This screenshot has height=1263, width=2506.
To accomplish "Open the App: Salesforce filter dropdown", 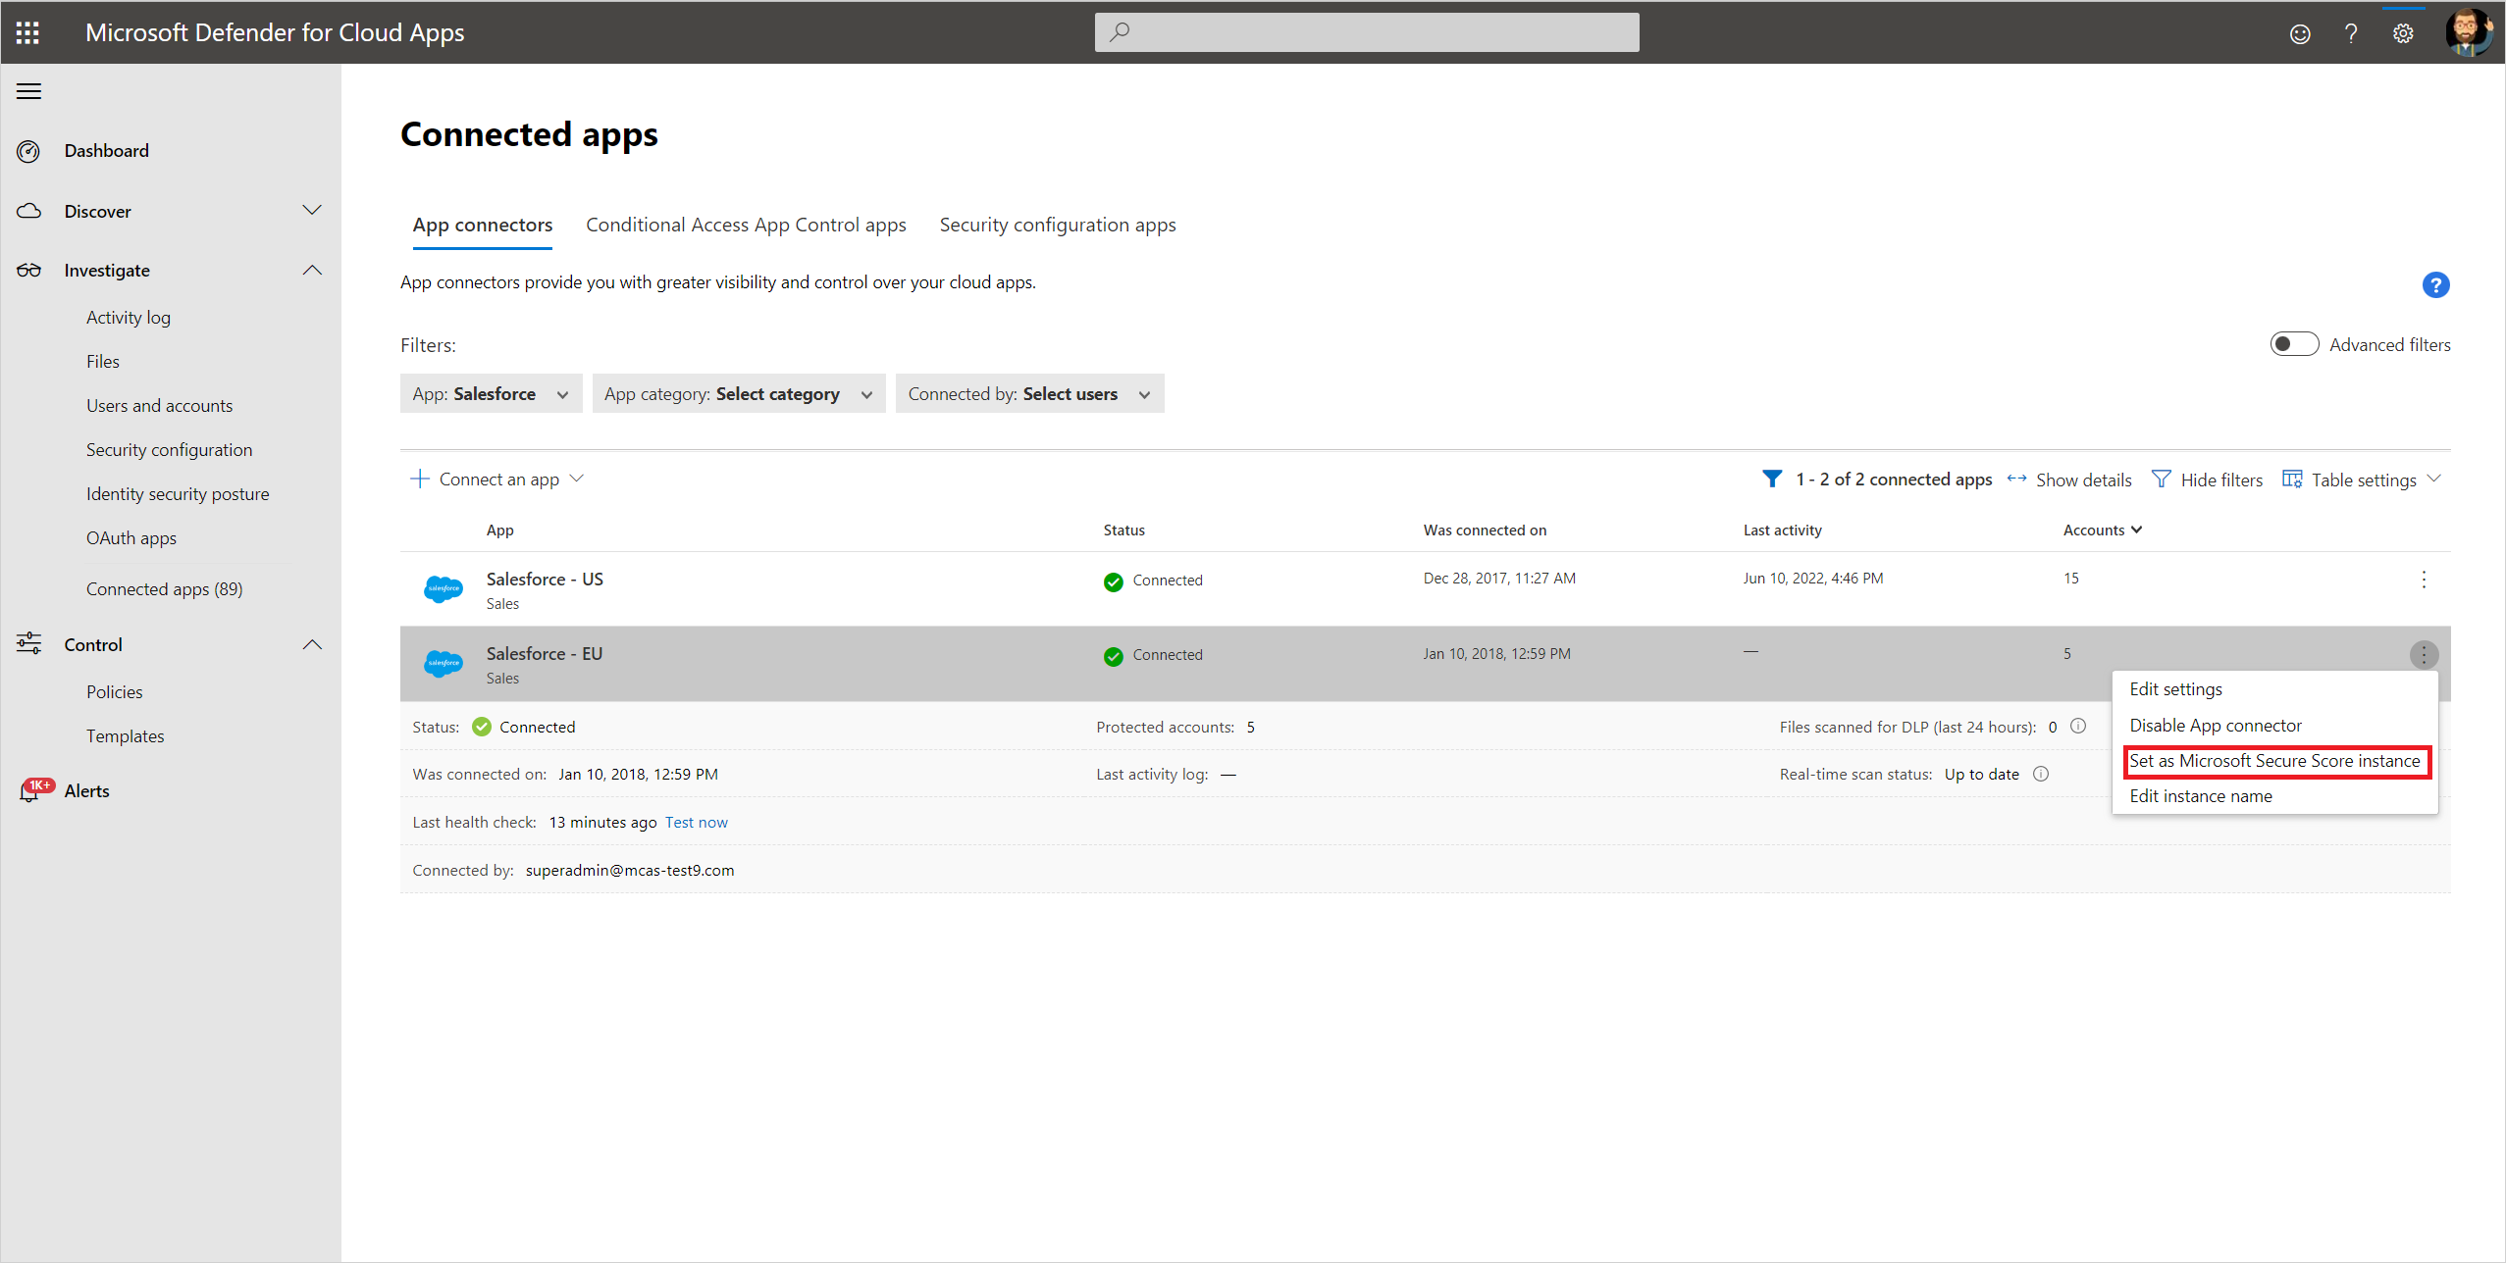I will [491, 393].
